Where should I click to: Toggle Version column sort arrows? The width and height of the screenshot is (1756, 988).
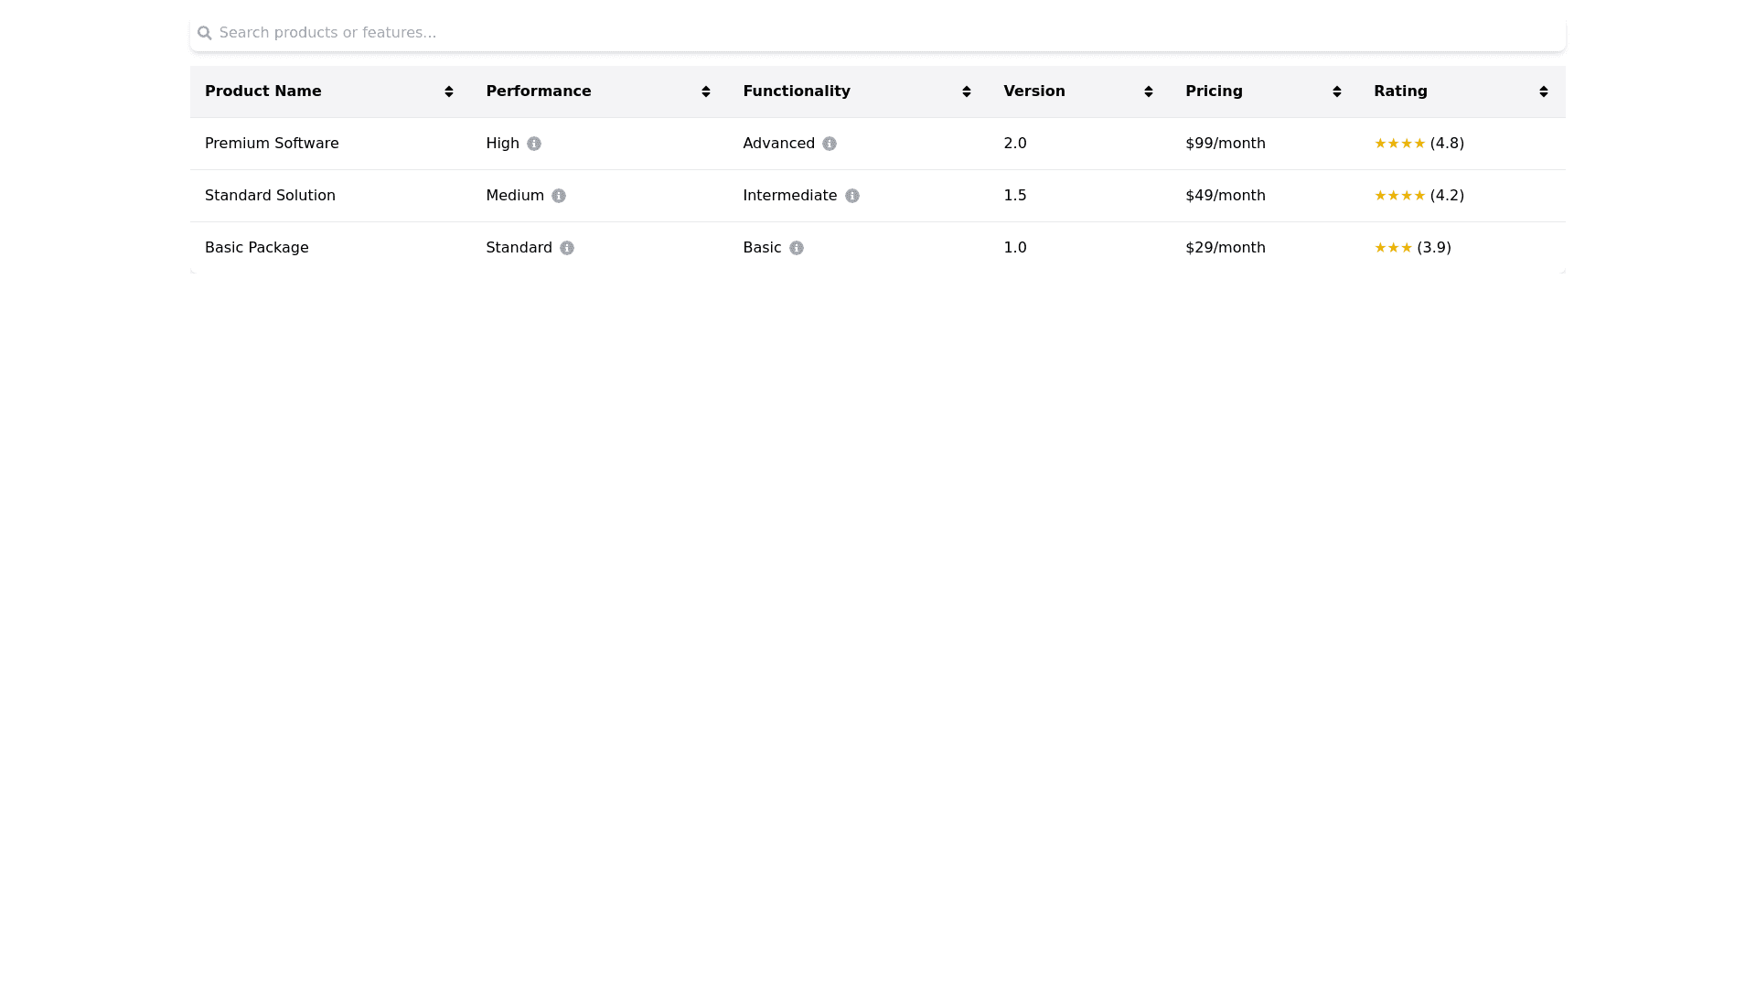tap(1149, 91)
